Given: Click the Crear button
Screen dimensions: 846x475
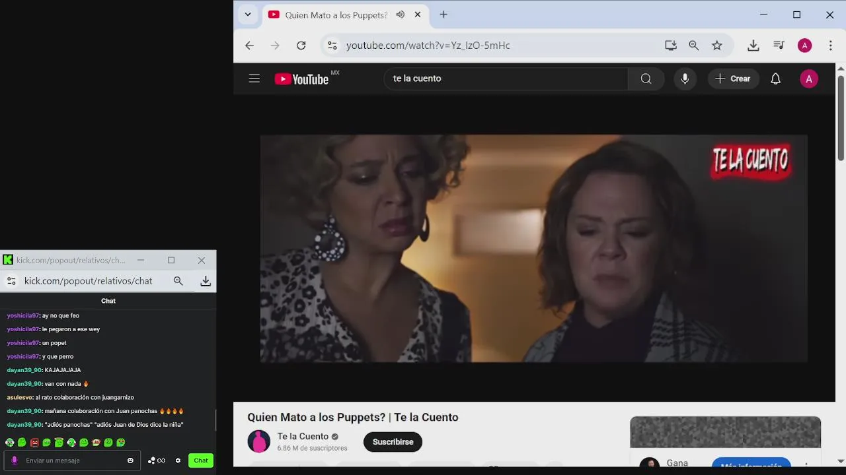Looking at the screenshot, I should pyautogui.click(x=734, y=79).
